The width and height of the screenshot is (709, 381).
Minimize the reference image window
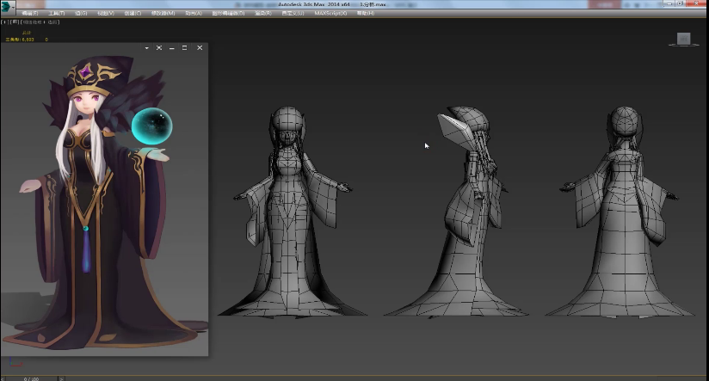click(x=170, y=48)
